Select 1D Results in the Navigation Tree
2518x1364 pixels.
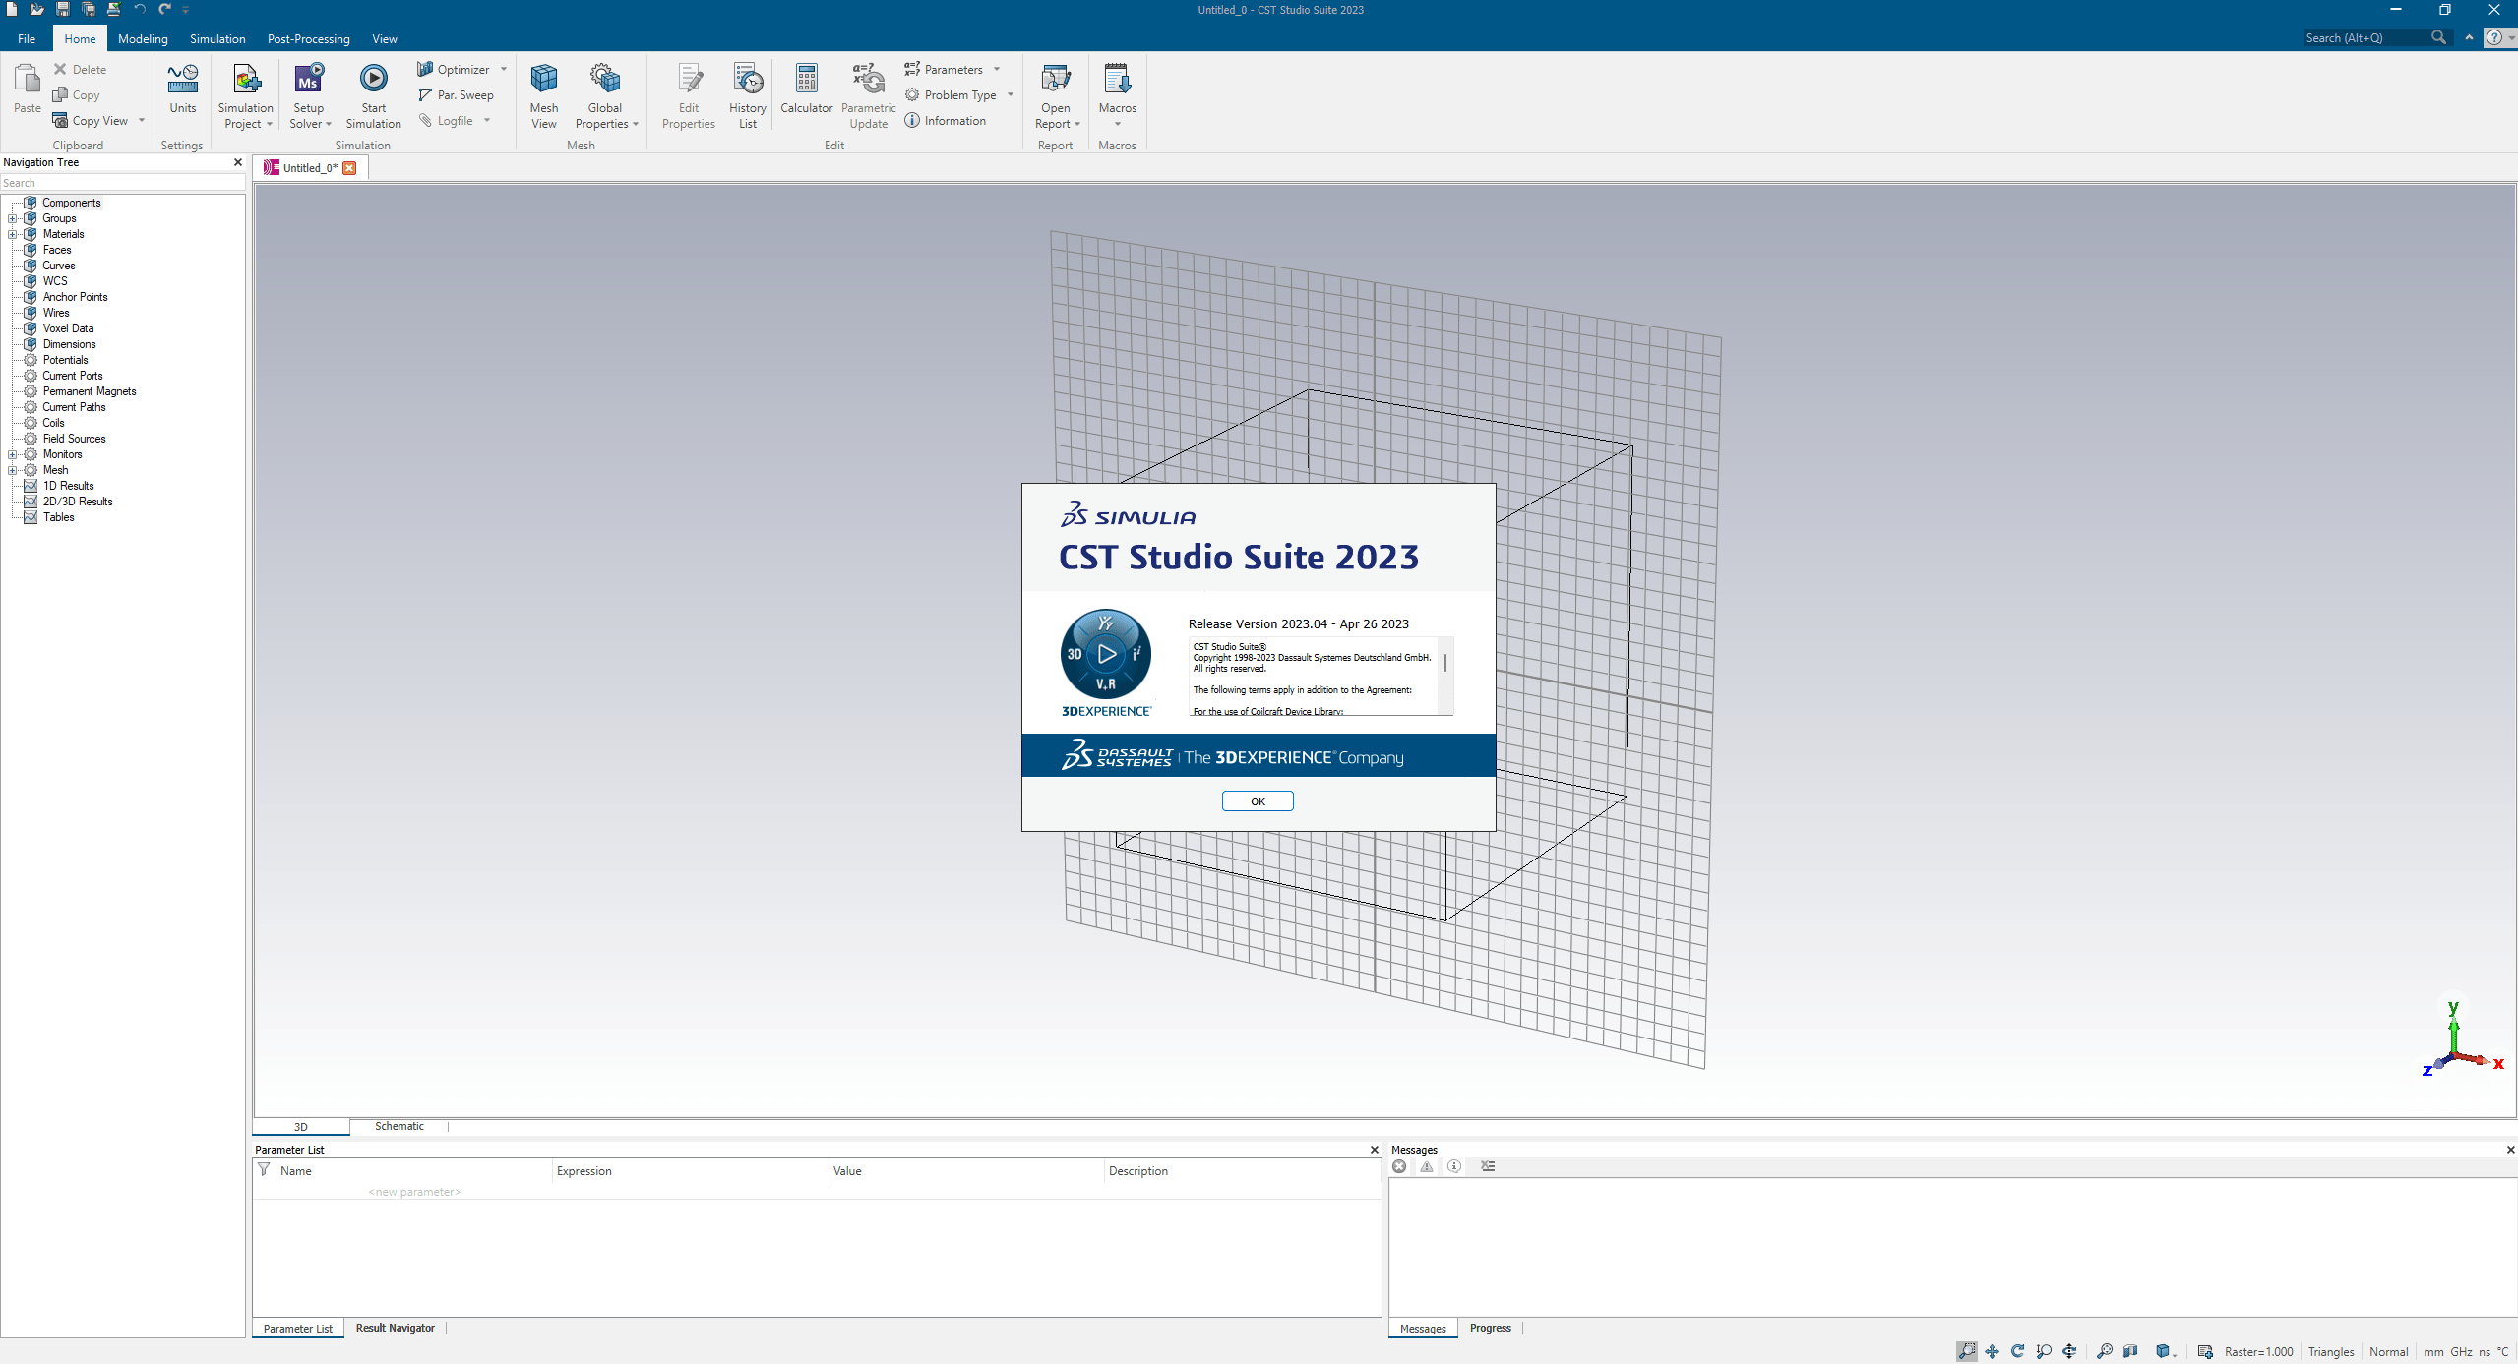click(x=68, y=486)
